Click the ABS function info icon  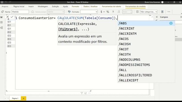click(x=171, y=23)
